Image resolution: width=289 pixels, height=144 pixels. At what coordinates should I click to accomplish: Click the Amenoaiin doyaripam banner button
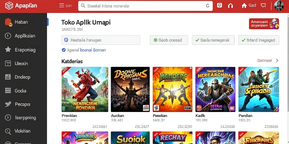pyautogui.click(x=264, y=24)
